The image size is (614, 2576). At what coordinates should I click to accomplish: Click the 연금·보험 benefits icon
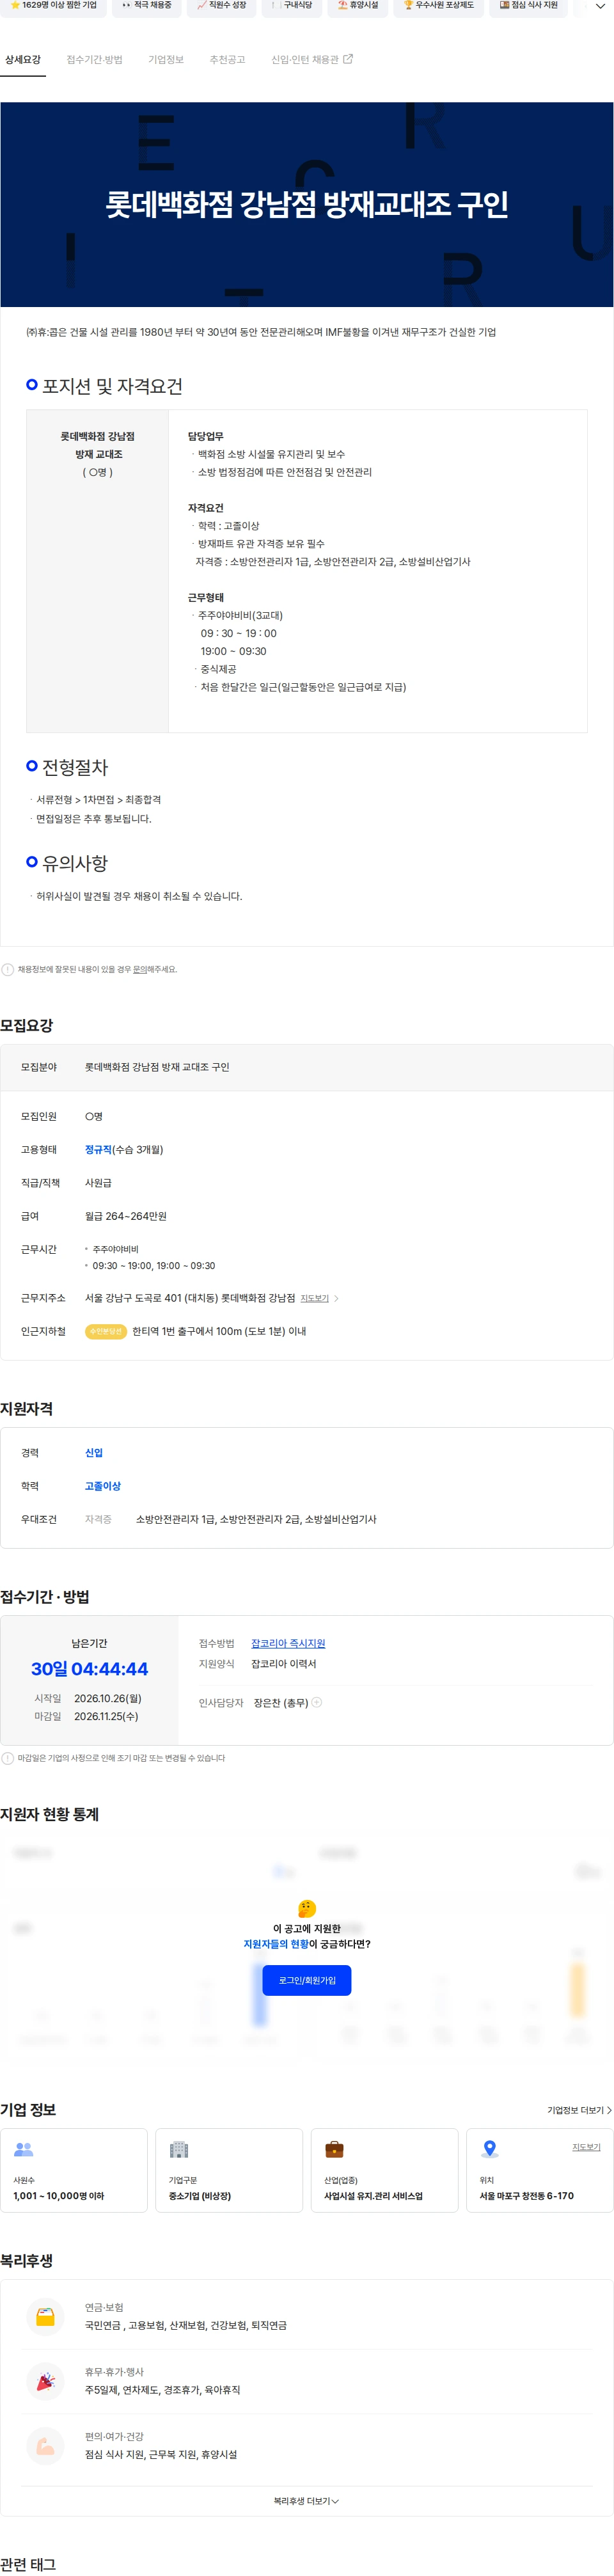45,2316
